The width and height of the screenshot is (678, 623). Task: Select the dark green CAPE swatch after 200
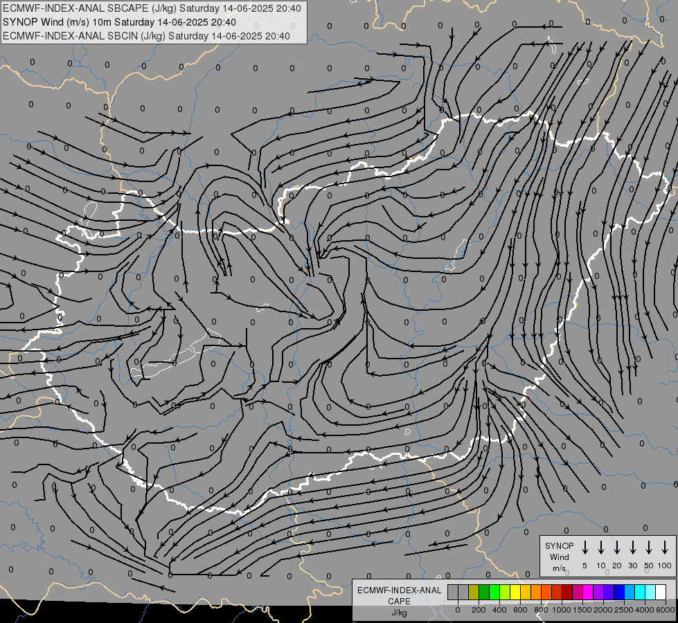[484, 593]
